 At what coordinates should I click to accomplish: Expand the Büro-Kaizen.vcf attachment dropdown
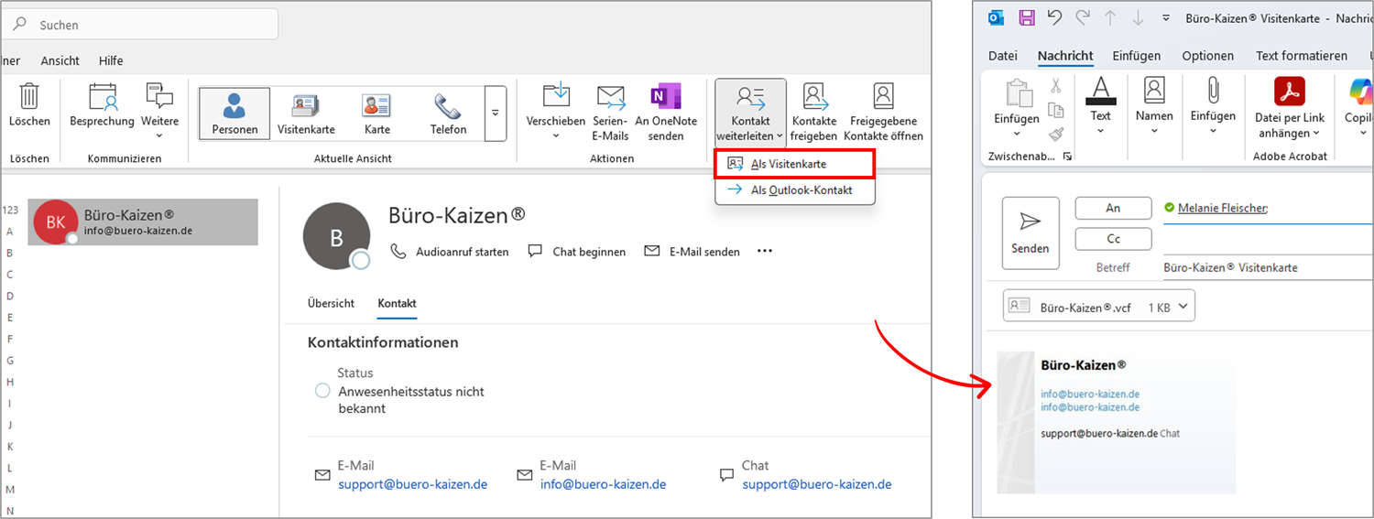point(1183,308)
